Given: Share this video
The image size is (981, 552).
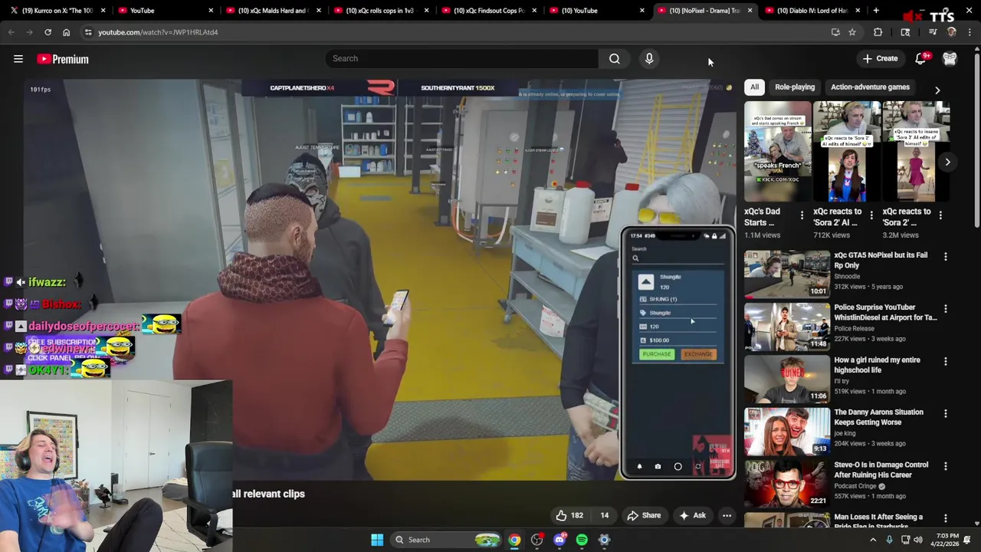Looking at the screenshot, I should coord(644,515).
